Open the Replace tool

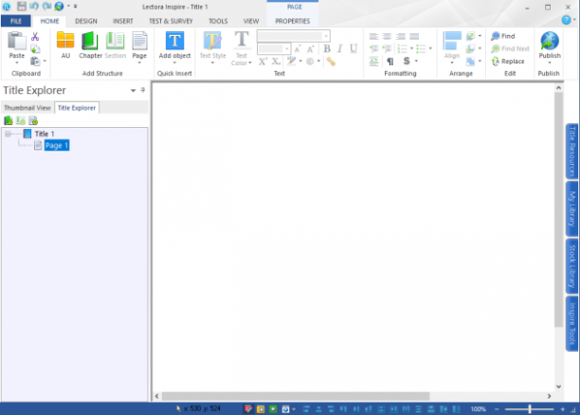(508, 61)
